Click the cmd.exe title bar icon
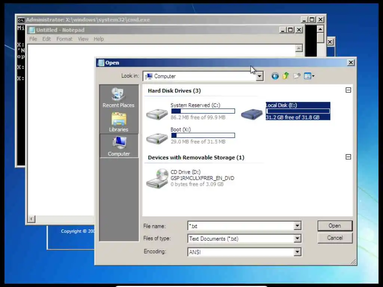 tap(21, 20)
